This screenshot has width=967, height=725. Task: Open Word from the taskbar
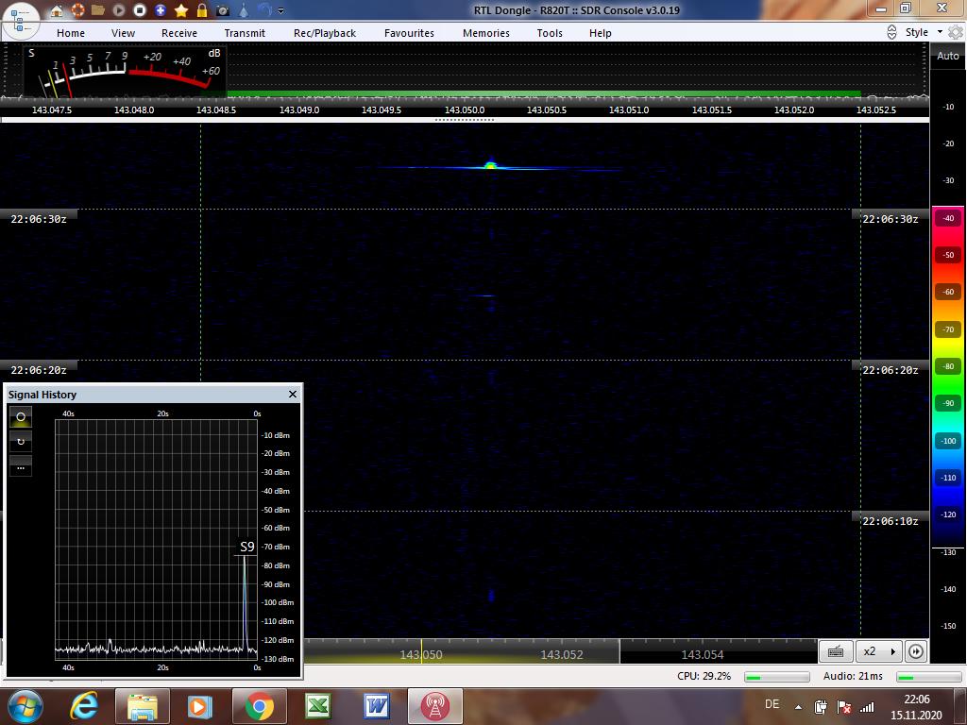376,706
